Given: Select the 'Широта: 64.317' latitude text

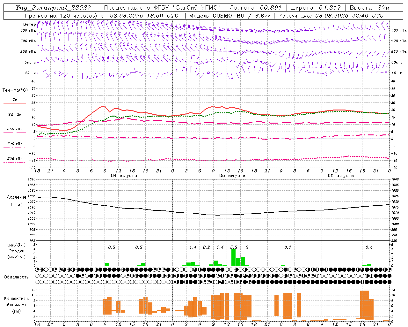Looking at the screenshot, I should point(316,8).
